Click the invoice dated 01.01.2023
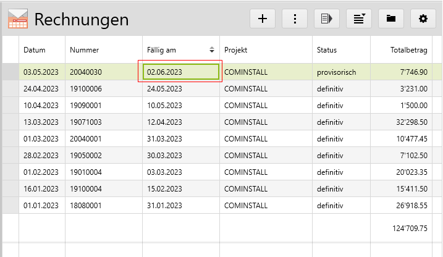 tap(40, 205)
